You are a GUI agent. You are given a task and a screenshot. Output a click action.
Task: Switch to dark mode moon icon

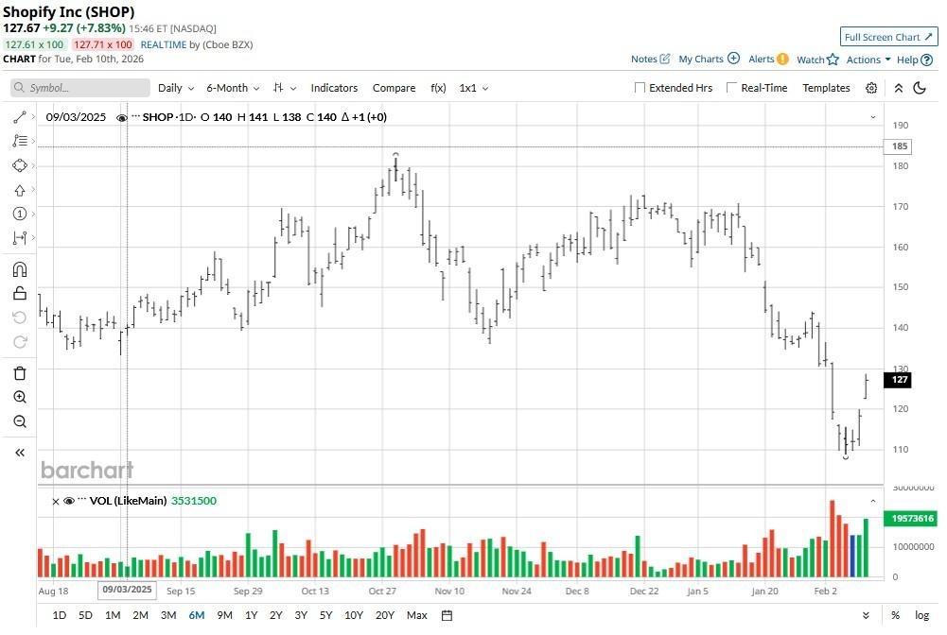click(x=920, y=88)
